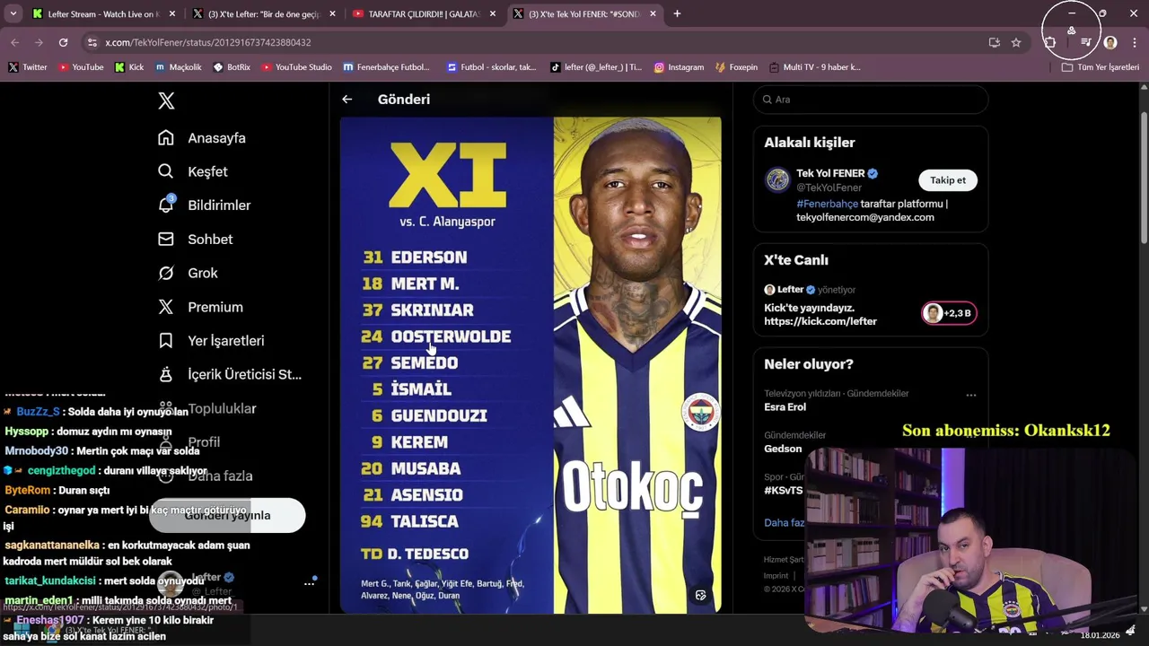Open Yer İşaretleri bookmarks
1149x646 pixels.
211,341
